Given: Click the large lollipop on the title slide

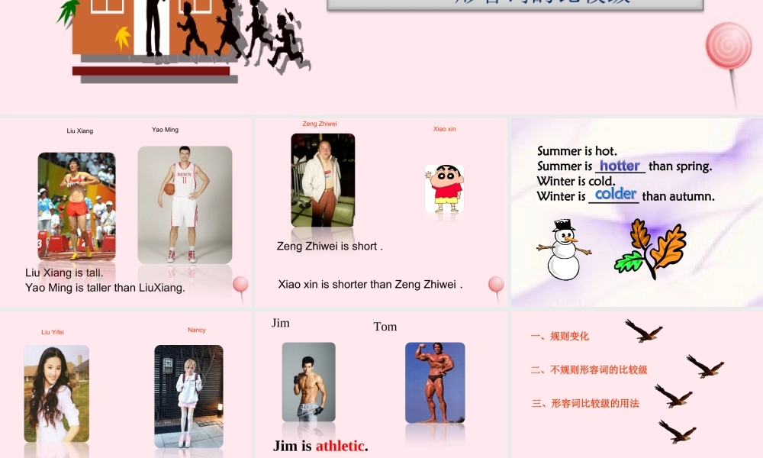Looking at the screenshot, I should [x=729, y=66].
